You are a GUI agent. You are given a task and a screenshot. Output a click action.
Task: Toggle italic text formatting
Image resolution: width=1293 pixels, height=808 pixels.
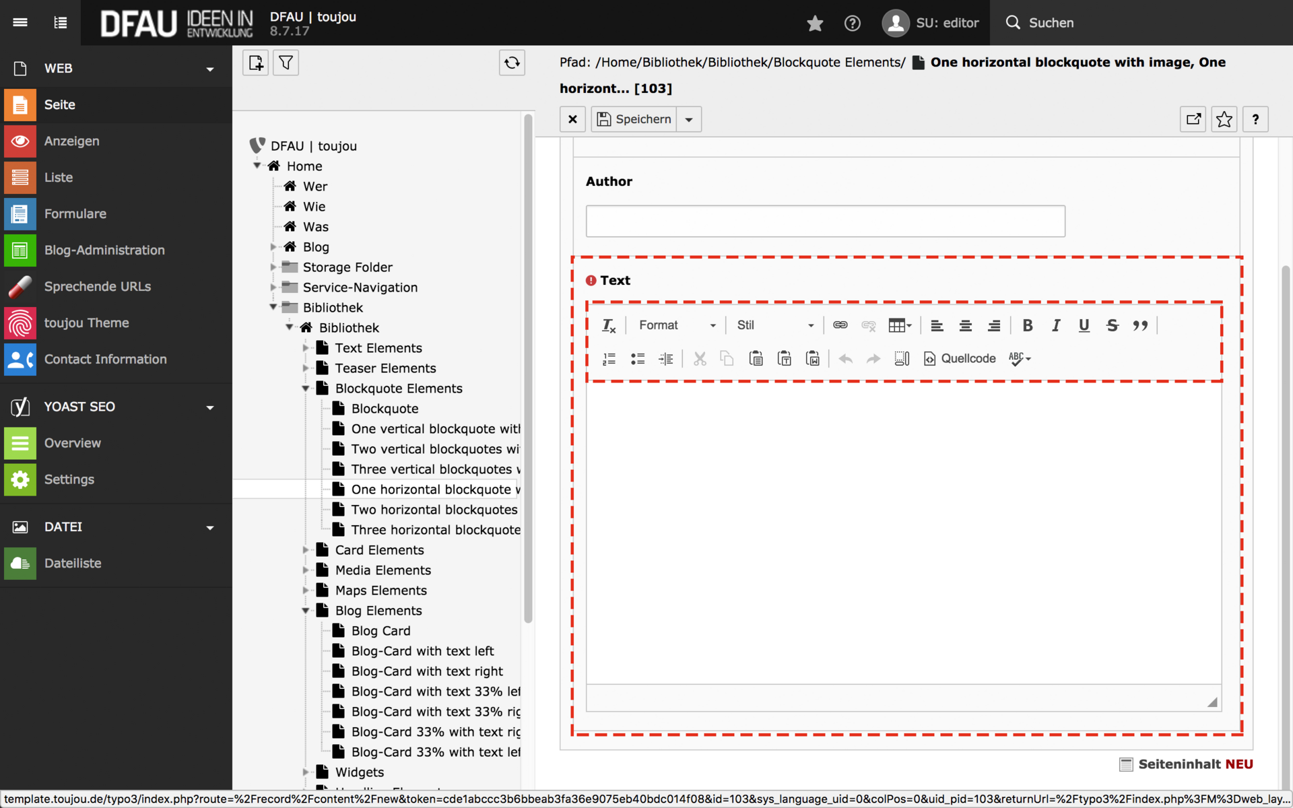(x=1055, y=326)
